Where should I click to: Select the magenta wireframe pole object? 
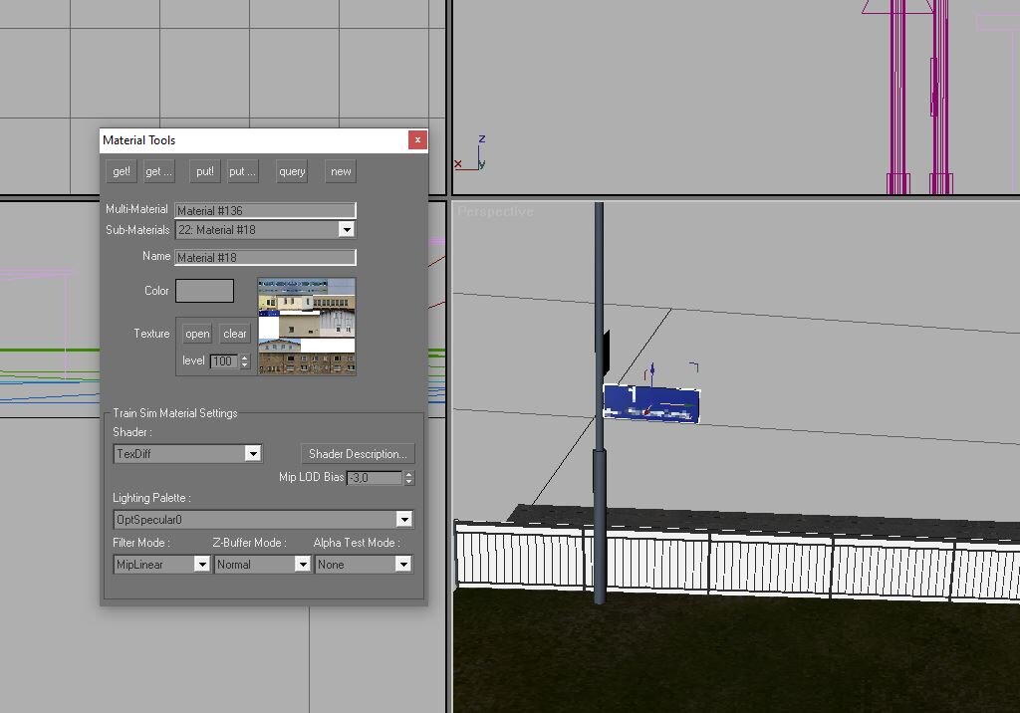pyautogui.click(x=919, y=98)
